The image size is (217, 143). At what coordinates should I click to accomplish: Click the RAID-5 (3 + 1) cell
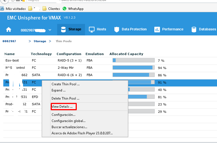coord(70,60)
